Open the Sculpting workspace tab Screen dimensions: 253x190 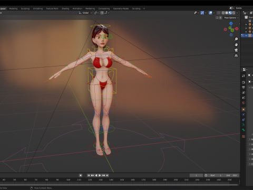point(25,8)
